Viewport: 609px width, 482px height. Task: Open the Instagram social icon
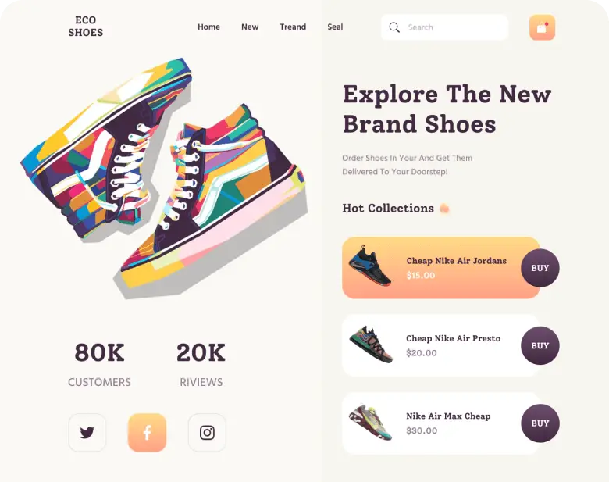(207, 432)
